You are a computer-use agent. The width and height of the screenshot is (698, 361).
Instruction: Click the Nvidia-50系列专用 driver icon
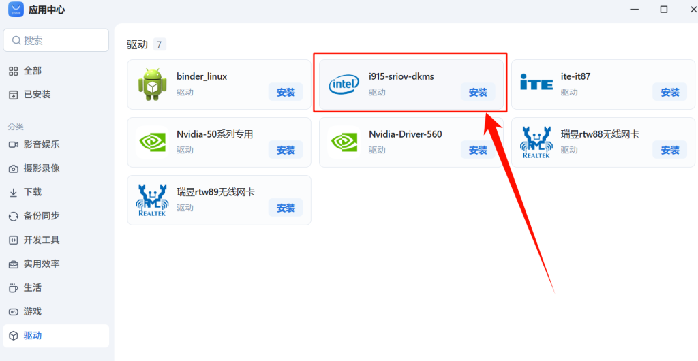(152, 142)
